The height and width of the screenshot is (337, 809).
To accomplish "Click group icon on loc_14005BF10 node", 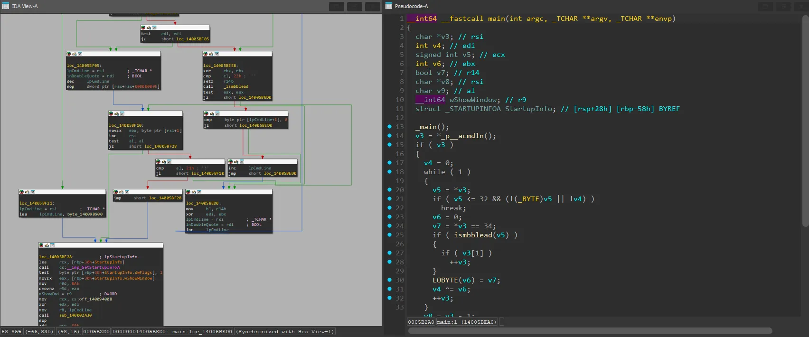I will tap(122, 114).
